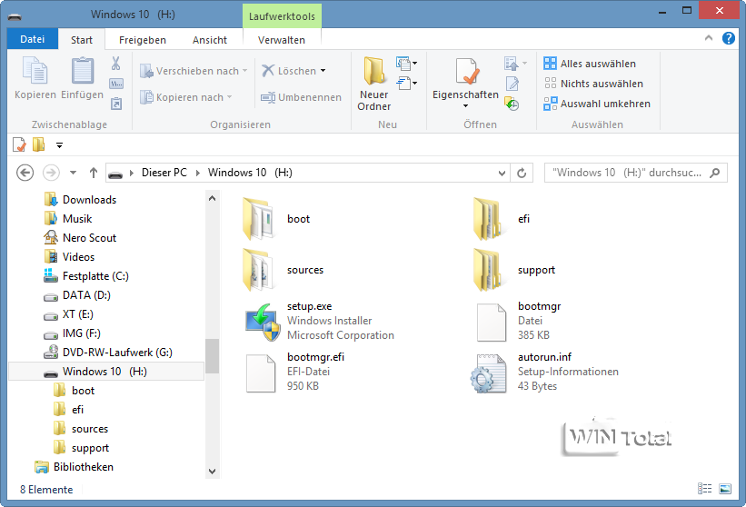This screenshot has height=507, width=746.
Task: Open the Verschieben nach dropdown
Action: click(194, 71)
